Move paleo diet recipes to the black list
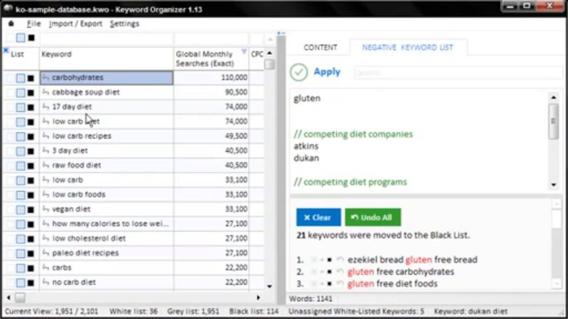The image size is (568, 319). (x=31, y=253)
